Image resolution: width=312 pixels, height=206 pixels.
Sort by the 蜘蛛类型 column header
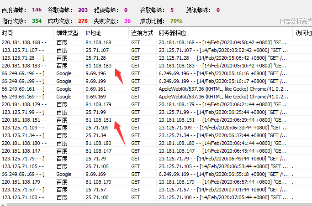(69, 33)
